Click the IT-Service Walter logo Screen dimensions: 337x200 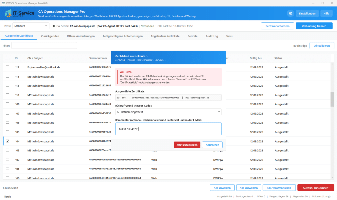tap(19, 13)
